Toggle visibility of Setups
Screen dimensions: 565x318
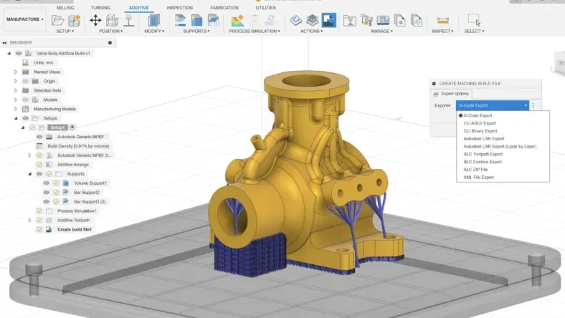coord(25,118)
